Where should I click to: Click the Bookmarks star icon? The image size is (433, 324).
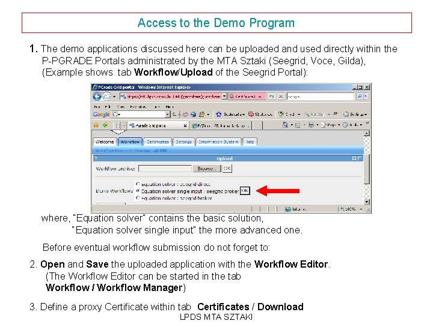tap(219, 115)
